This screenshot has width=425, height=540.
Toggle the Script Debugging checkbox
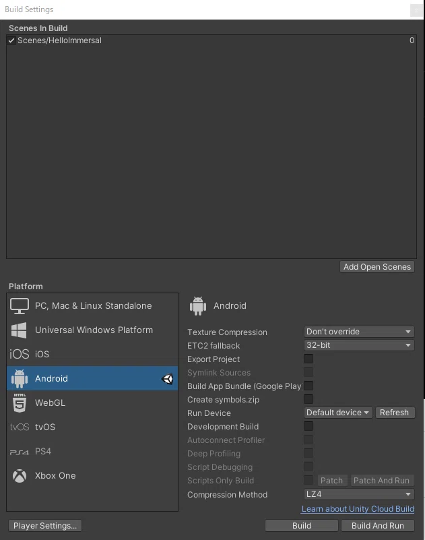[x=308, y=467]
